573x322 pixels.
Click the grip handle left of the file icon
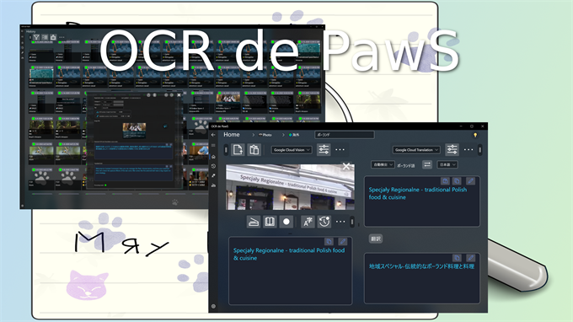pyautogui.click(x=226, y=150)
